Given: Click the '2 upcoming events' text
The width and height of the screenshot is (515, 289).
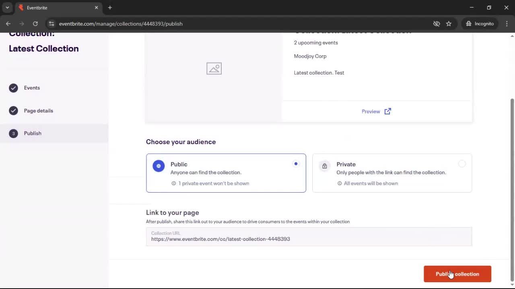Looking at the screenshot, I should (x=316, y=43).
